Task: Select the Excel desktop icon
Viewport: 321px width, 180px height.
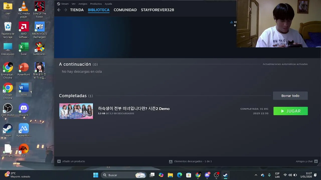Action: click(x=24, y=49)
